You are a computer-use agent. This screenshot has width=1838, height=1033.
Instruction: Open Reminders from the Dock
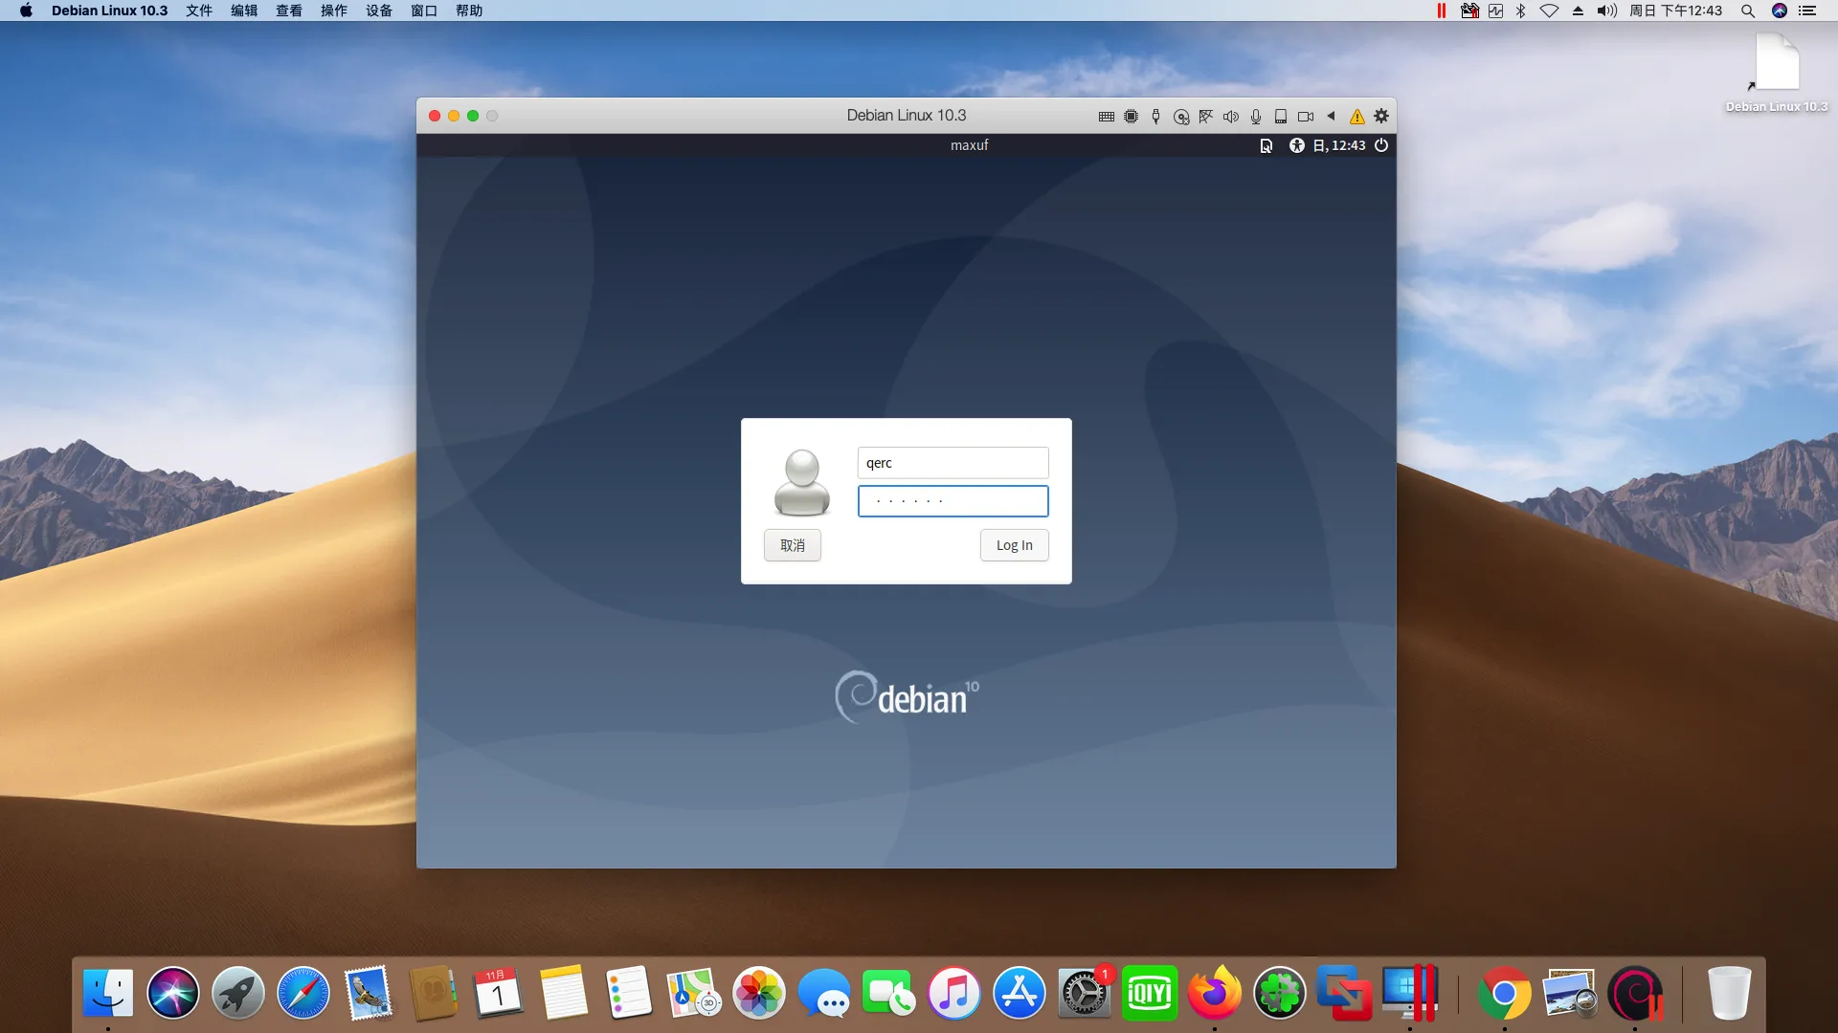[628, 993]
